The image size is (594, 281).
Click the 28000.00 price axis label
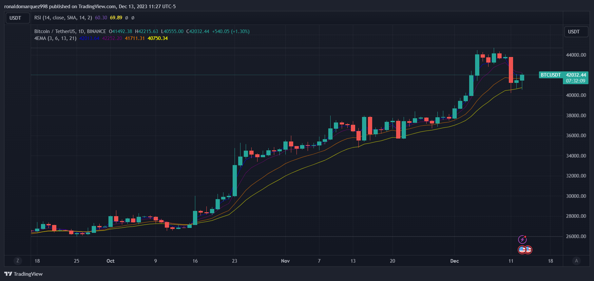576,216
